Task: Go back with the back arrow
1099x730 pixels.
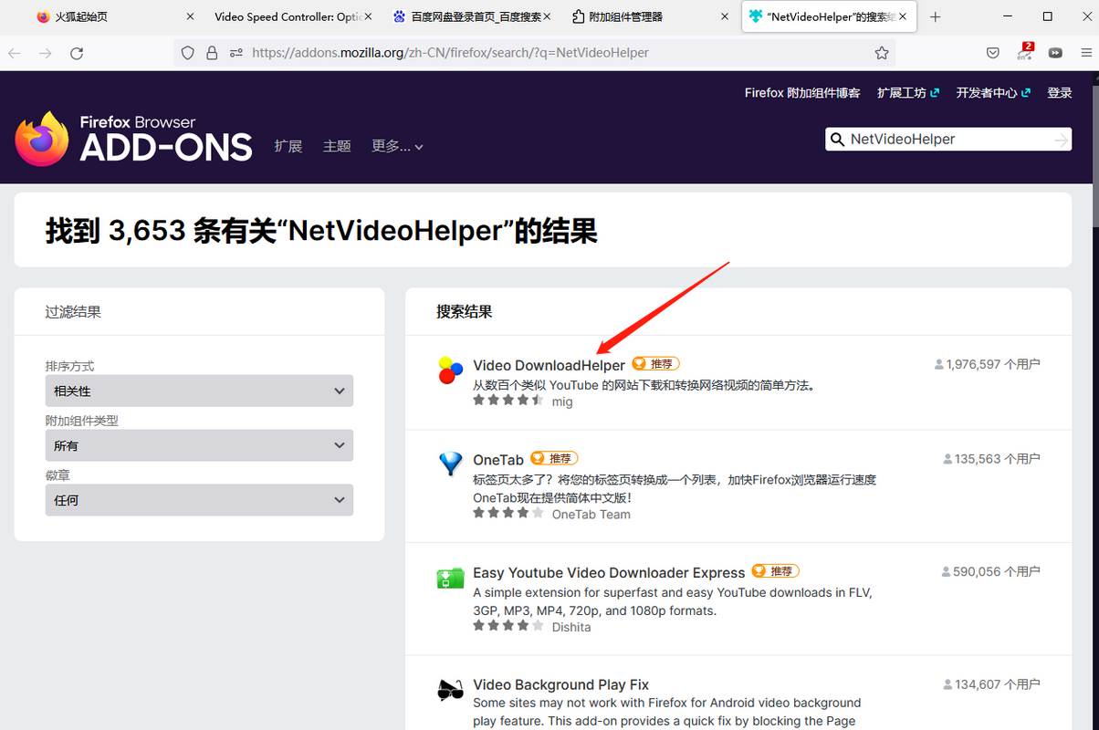Action: coord(15,53)
